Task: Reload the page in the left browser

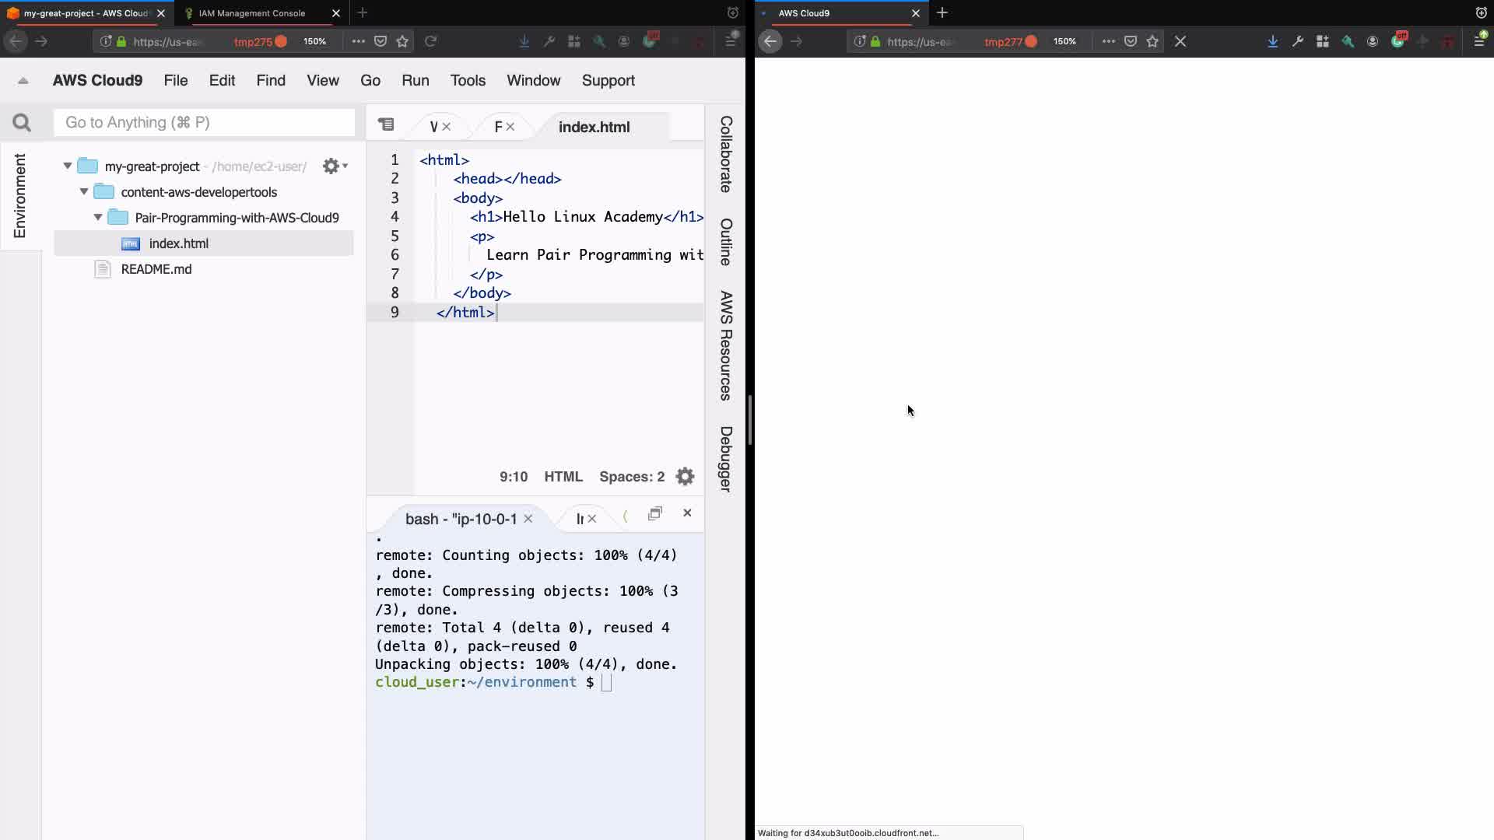Action: click(x=430, y=41)
